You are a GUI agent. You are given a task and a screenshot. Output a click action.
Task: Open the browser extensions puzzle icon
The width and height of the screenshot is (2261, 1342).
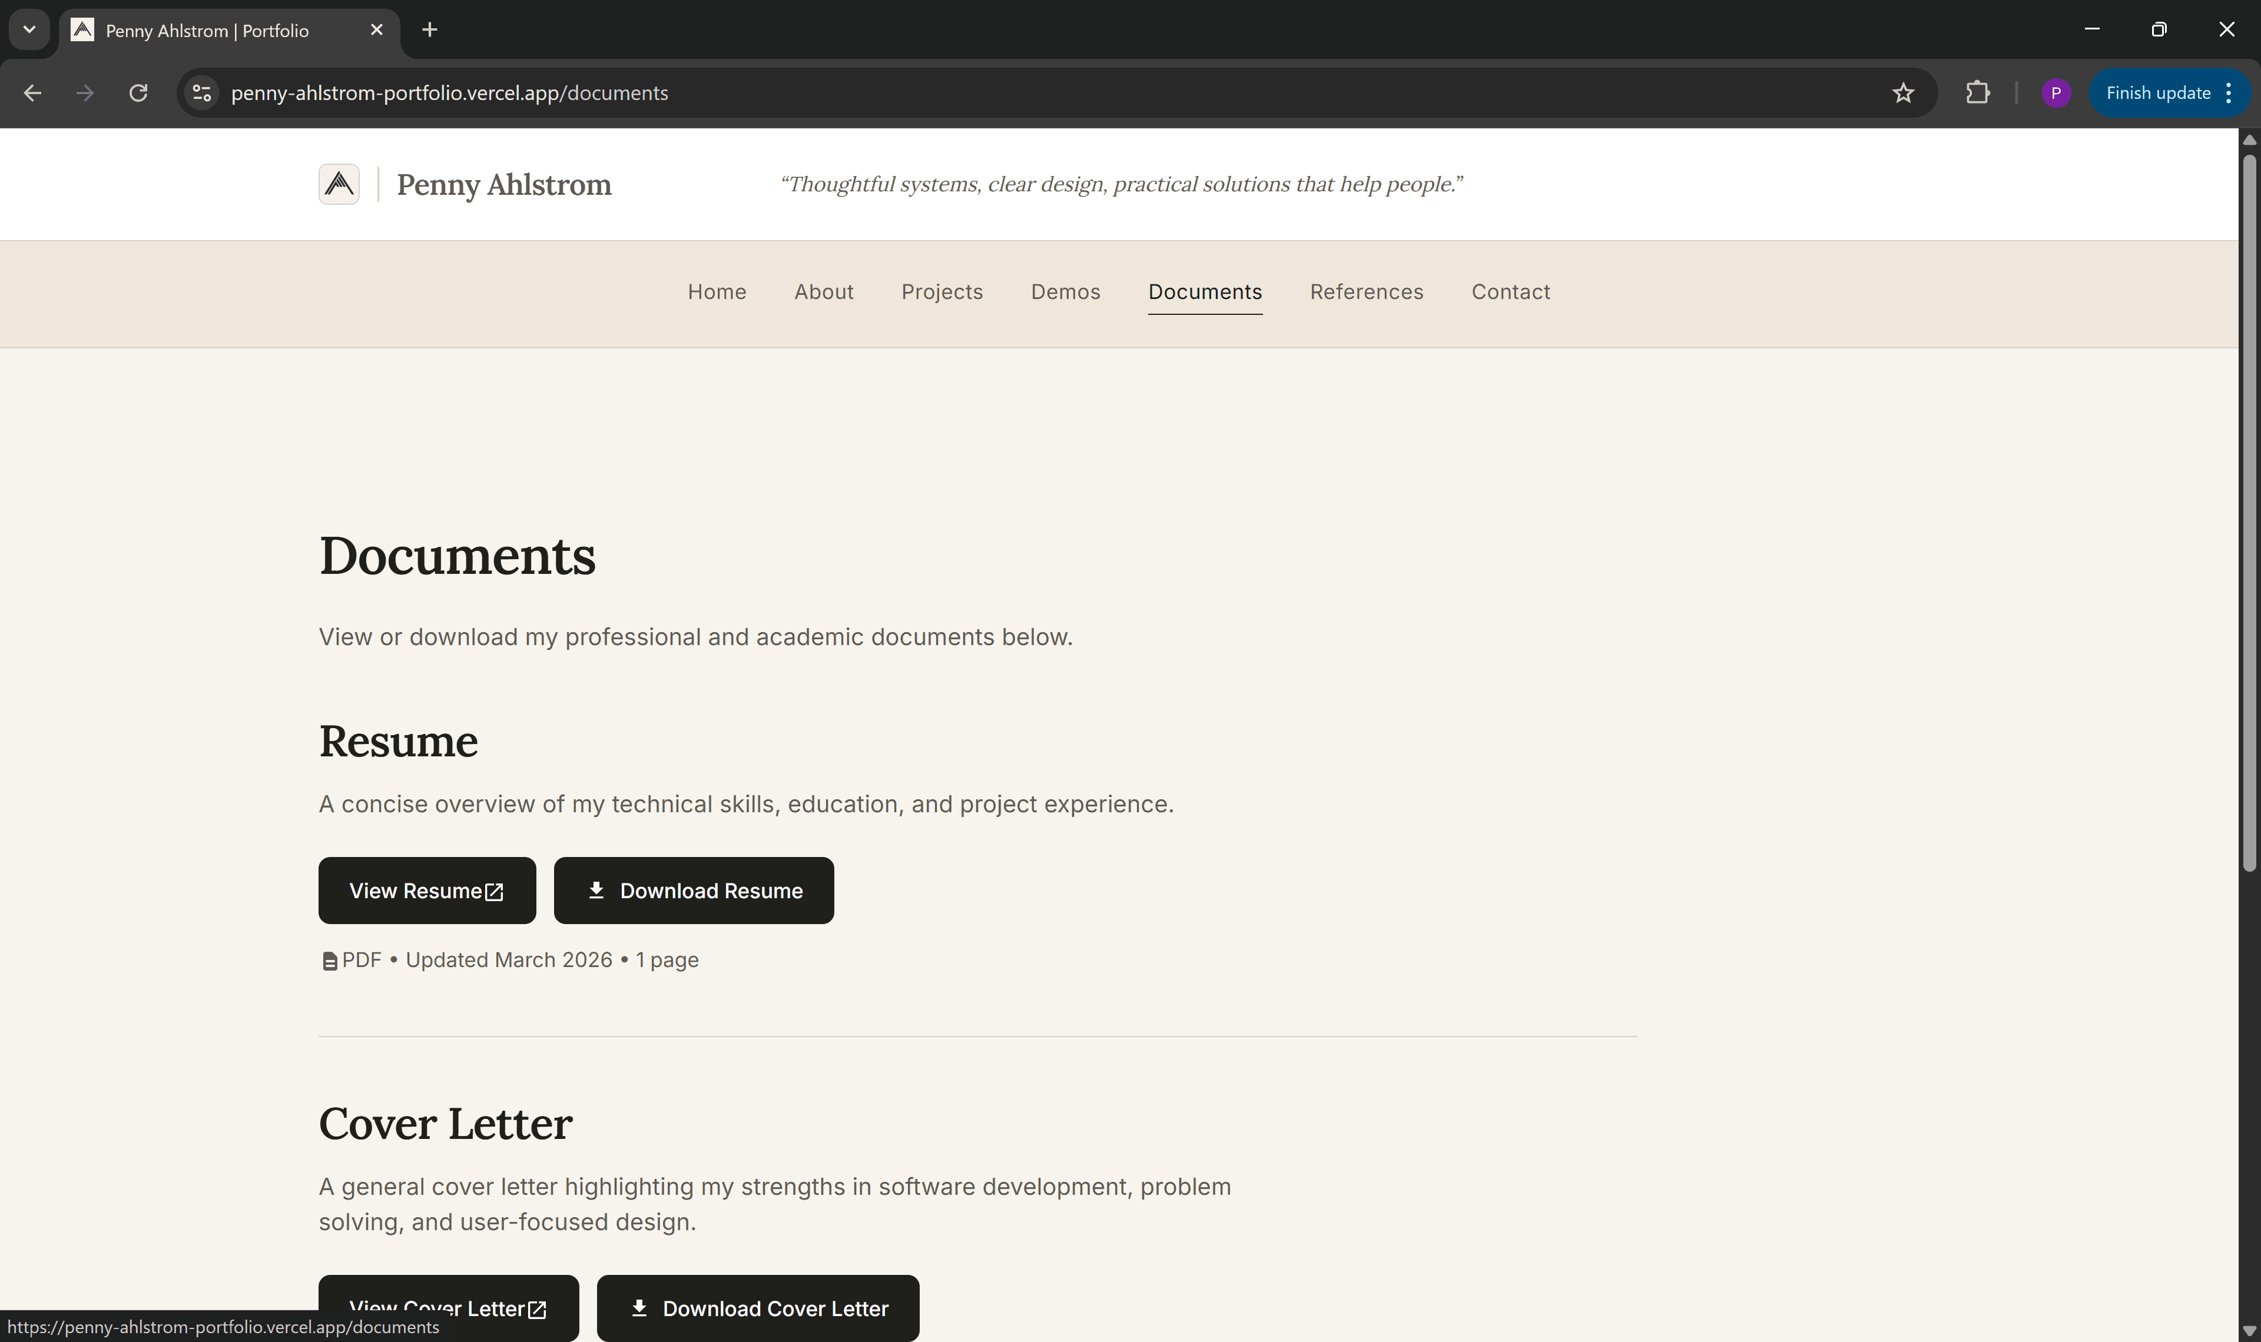tap(1978, 92)
